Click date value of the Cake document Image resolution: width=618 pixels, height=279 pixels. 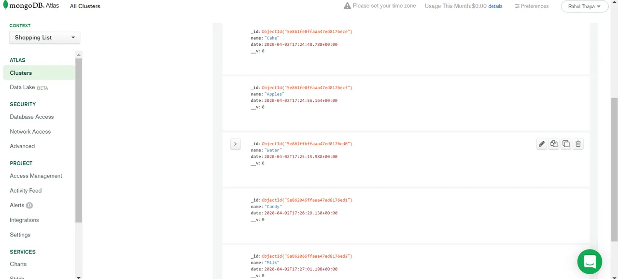point(301,44)
